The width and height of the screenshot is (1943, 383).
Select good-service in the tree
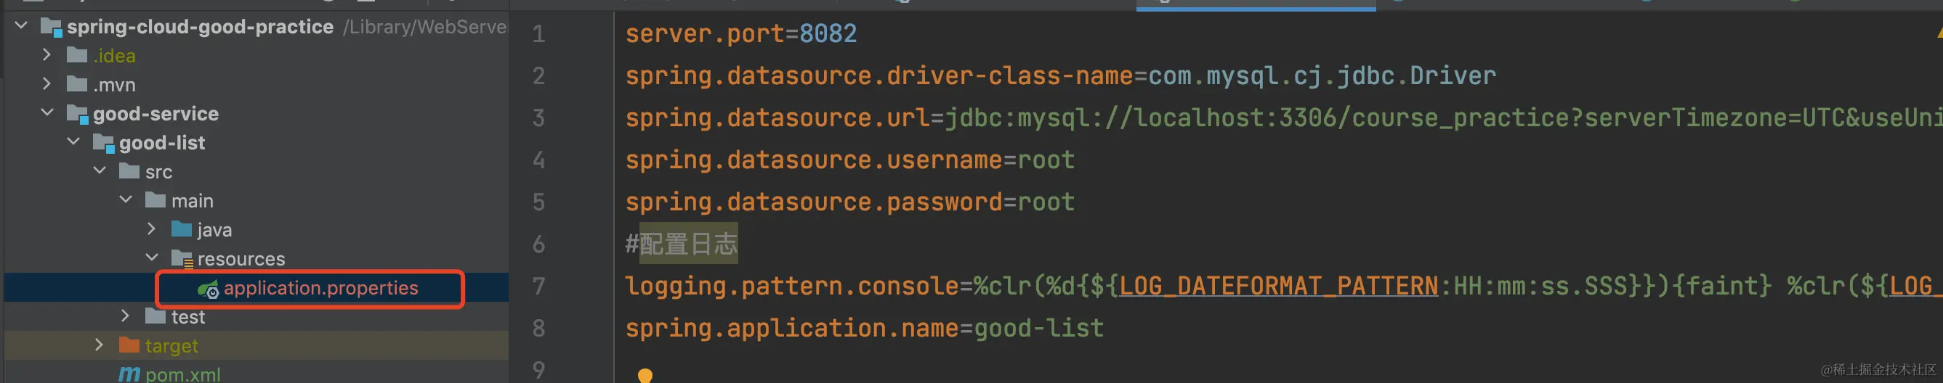pyautogui.click(x=155, y=113)
